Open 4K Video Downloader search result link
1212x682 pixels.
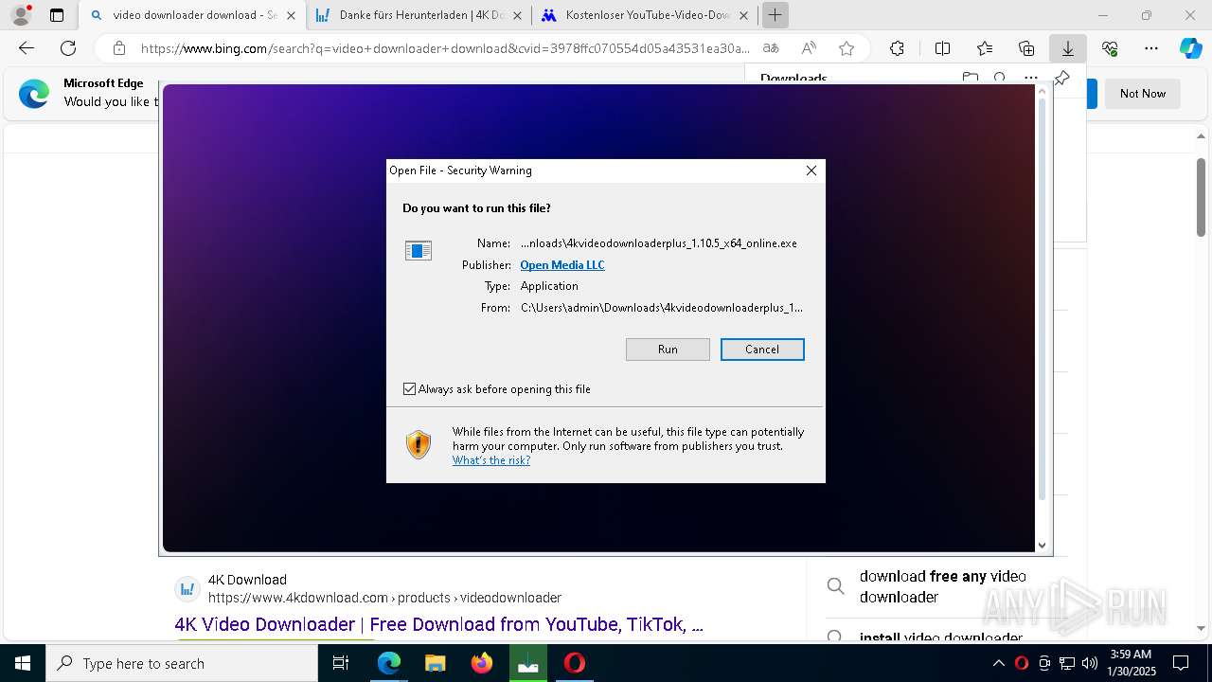(438, 625)
